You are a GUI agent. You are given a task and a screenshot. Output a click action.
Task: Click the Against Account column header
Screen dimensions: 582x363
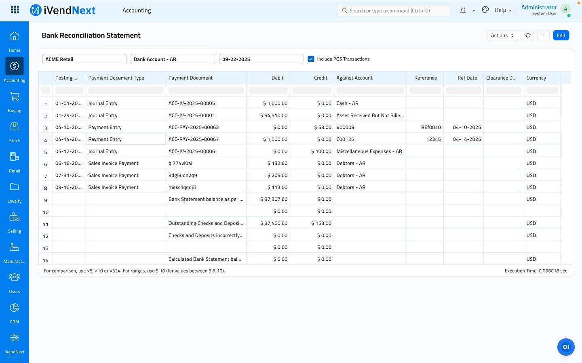click(370, 78)
